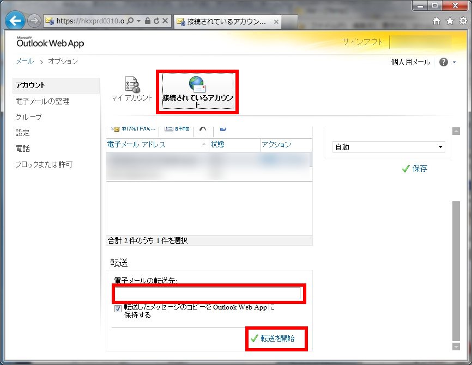Screen dimensions: 472x365
Task: Open a new blank browser tab
Action: [x=290, y=22]
